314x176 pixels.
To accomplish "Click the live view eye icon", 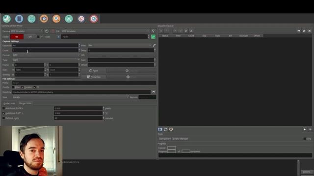I will coord(171,130).
